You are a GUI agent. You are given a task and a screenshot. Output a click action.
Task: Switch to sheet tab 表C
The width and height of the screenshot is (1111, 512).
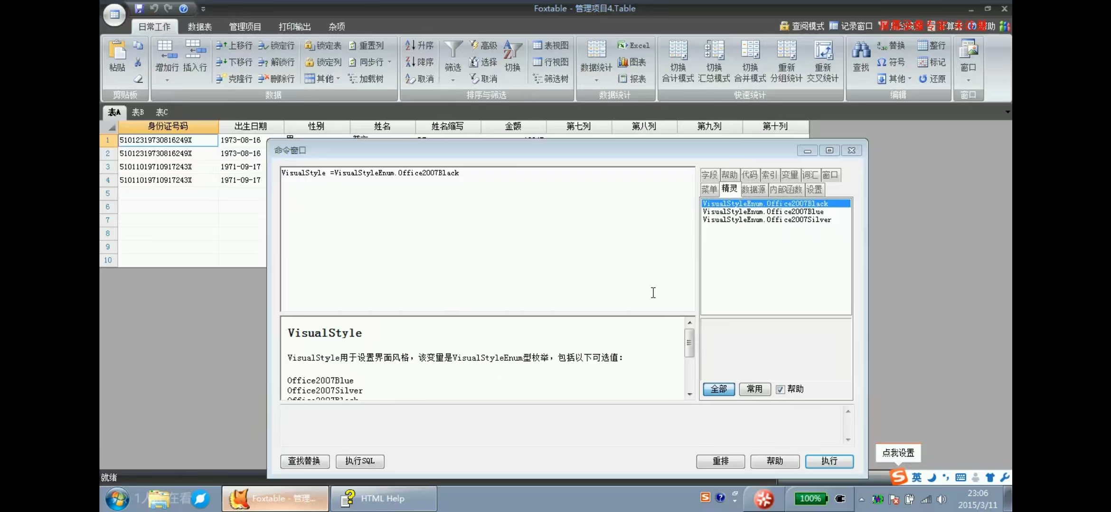162,112
